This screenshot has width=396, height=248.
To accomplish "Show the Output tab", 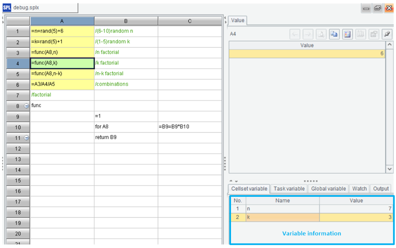I will click(381, 189).
